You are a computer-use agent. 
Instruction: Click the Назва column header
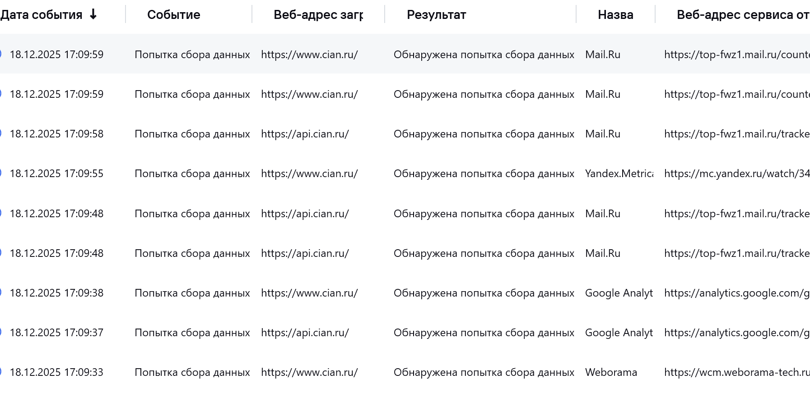(615, 14)
